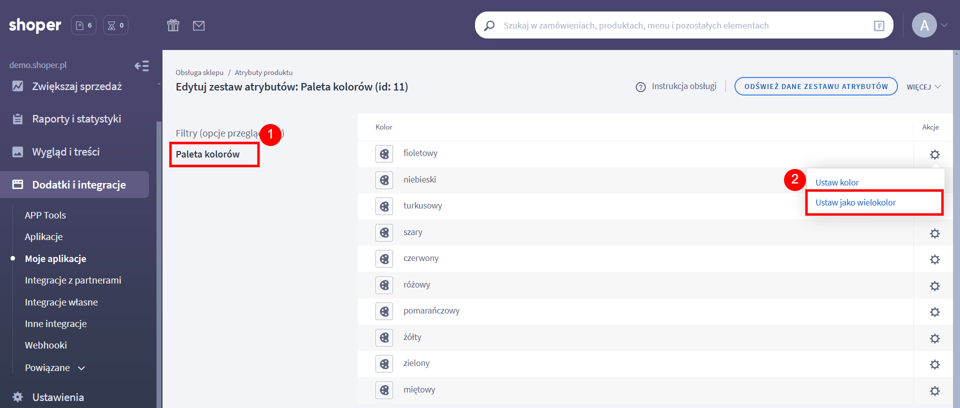Open the Instrukcja obsługi link
Image resolution: width=960 pixels, height=408 pixels.
tap(683, 86)
